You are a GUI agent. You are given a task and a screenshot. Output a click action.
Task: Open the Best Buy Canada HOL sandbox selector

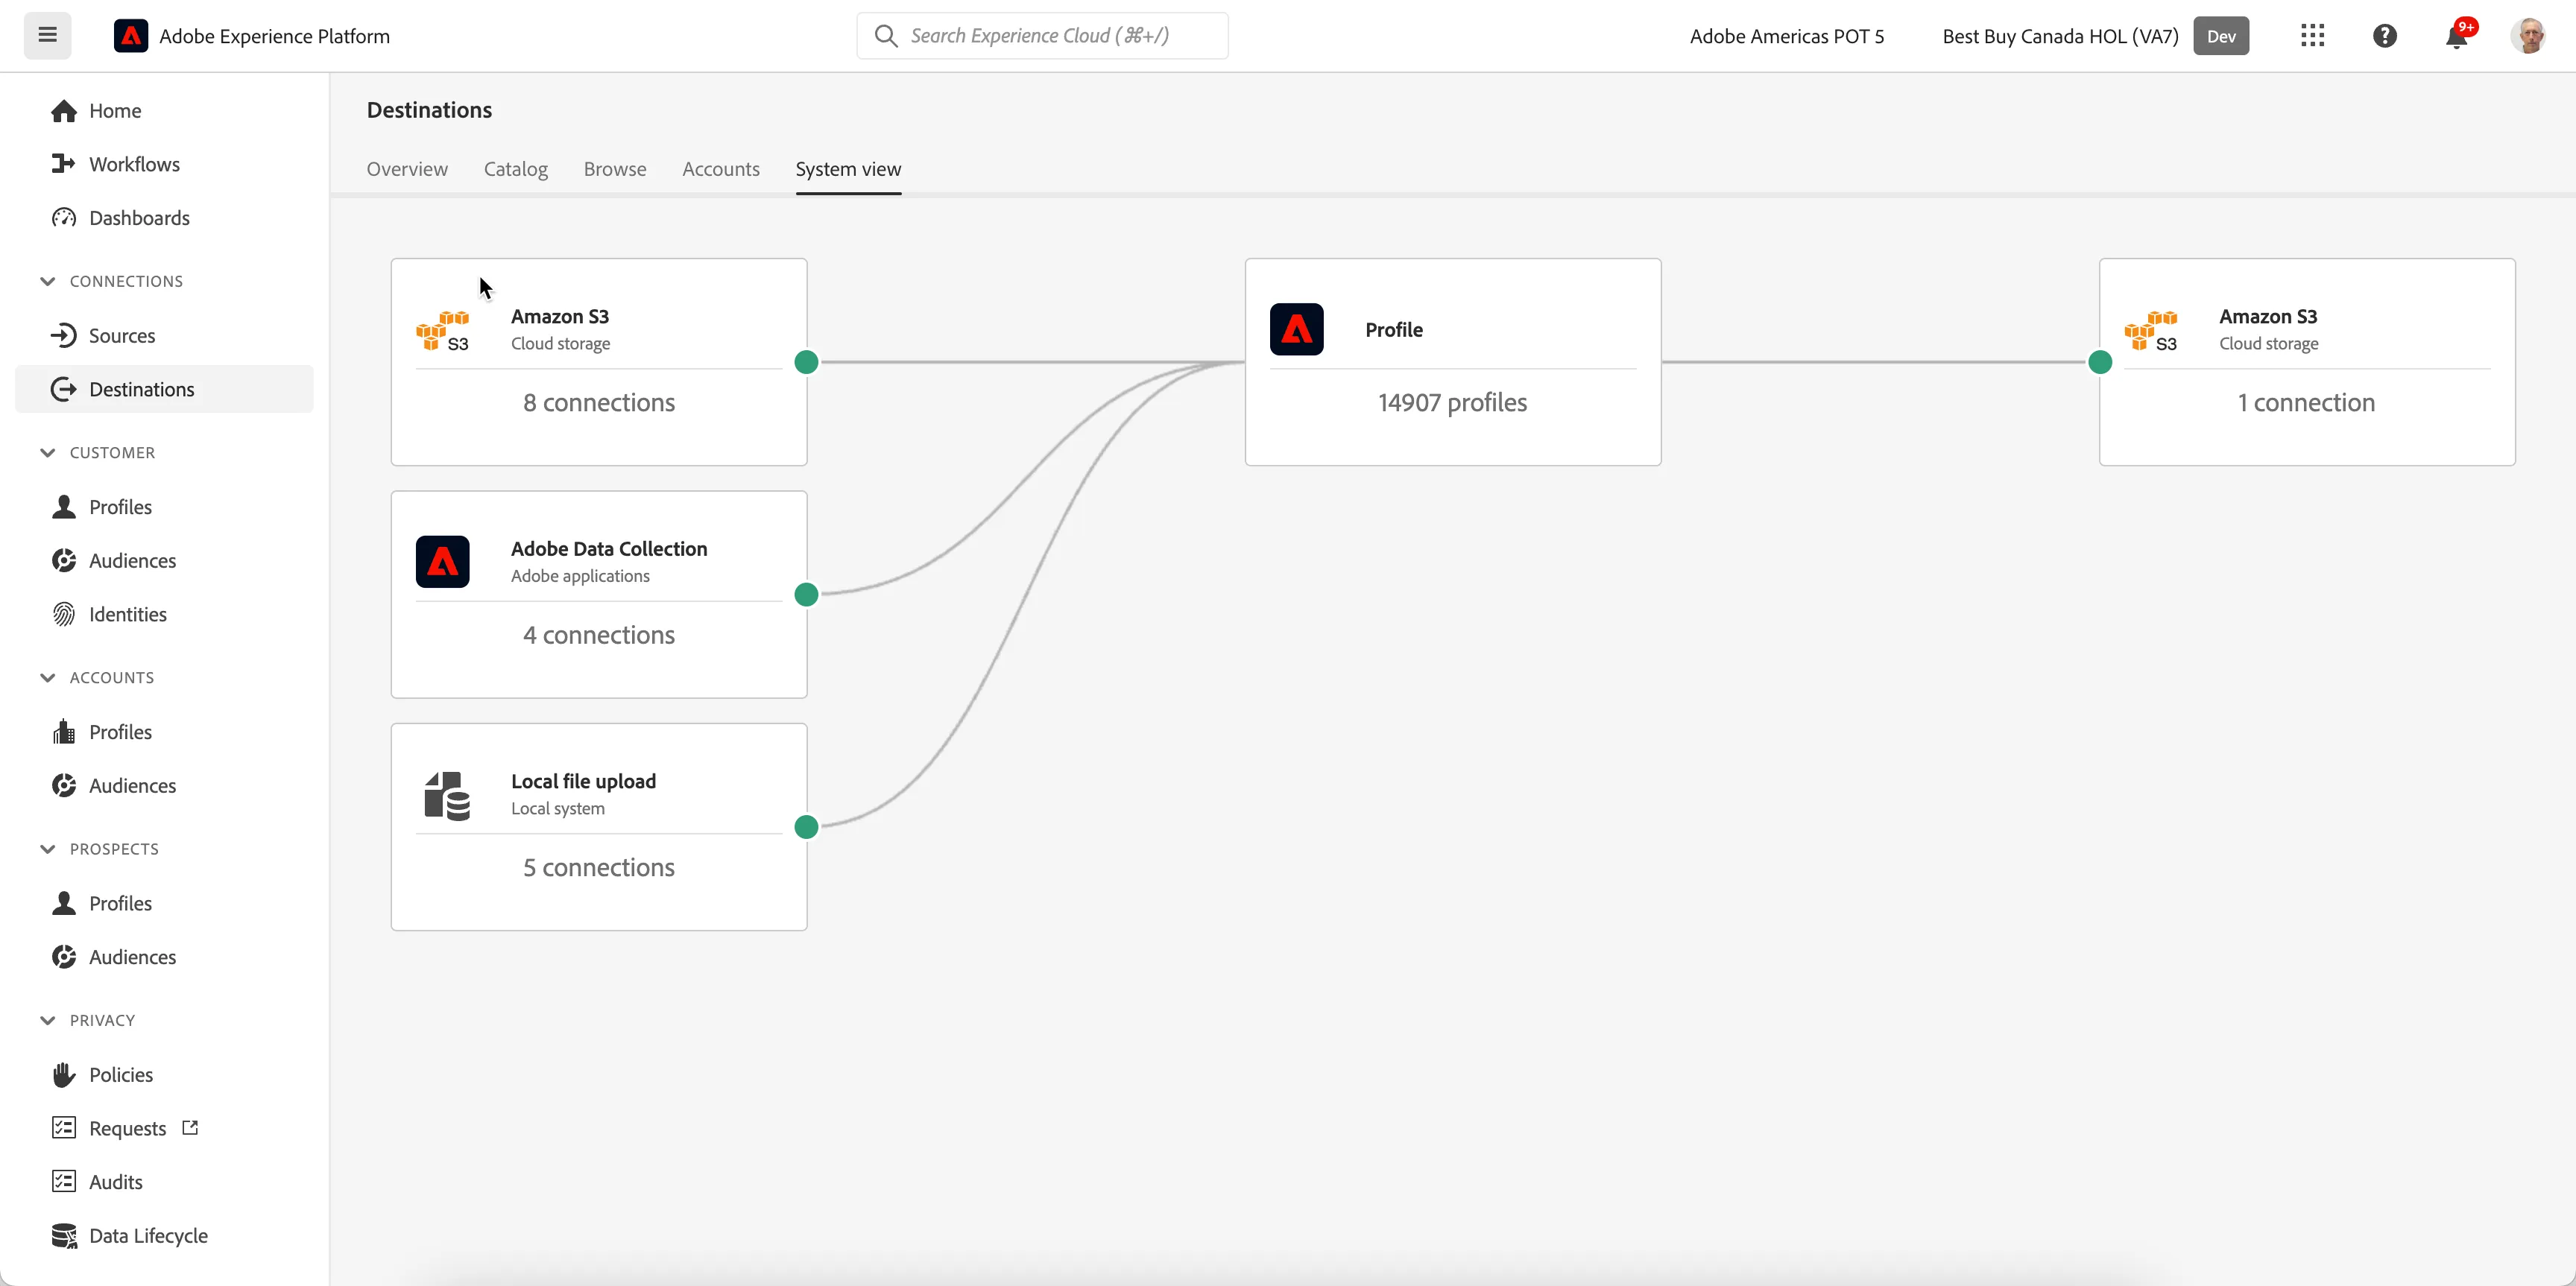point(2095,36)
